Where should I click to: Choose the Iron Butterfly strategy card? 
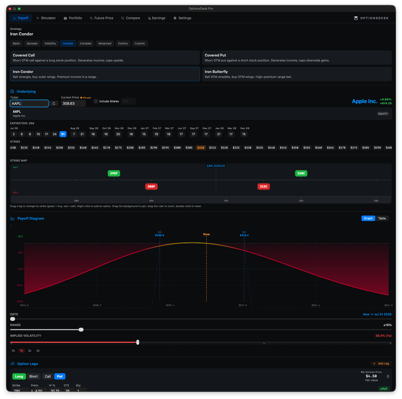tap(297, 74)
